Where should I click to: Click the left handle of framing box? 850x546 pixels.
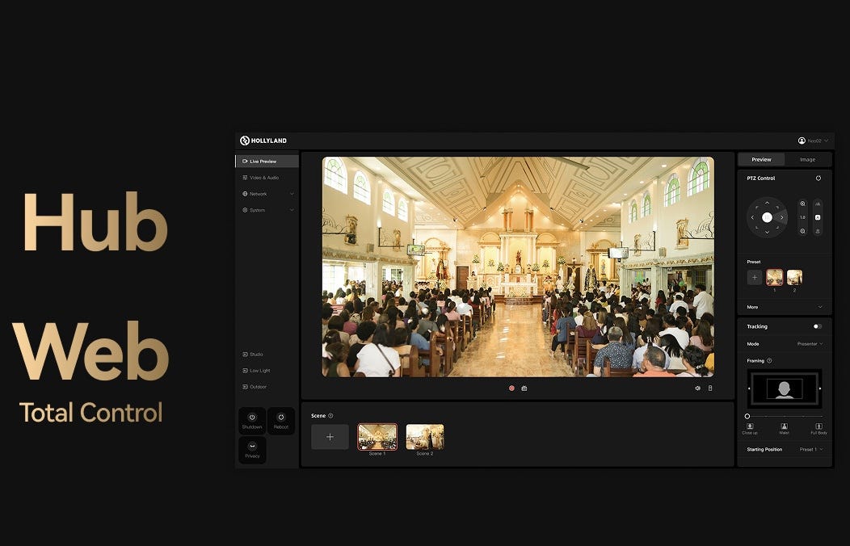click(x=749, y=388)
